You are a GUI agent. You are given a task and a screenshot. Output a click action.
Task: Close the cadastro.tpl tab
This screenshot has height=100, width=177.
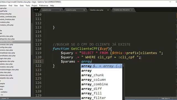[x=60, y=10]
